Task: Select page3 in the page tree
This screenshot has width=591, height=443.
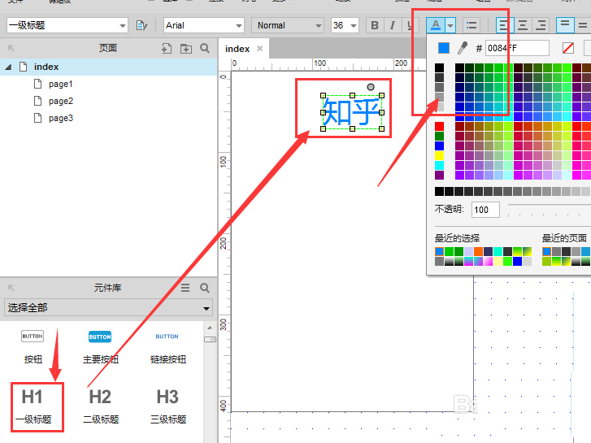Action: 60,118
